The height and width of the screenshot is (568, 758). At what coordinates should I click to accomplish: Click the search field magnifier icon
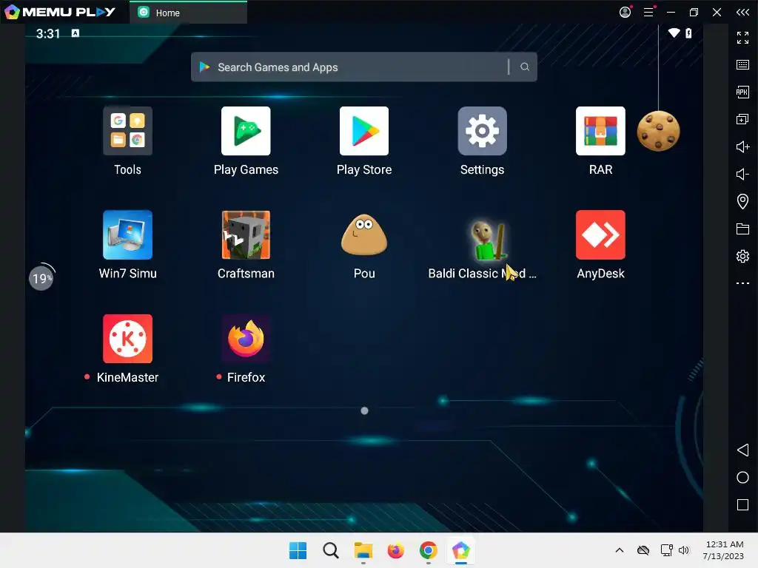click(x=525, y=67)
